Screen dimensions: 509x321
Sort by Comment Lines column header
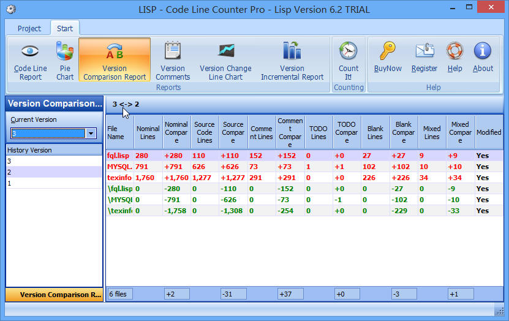click(262, 132)
